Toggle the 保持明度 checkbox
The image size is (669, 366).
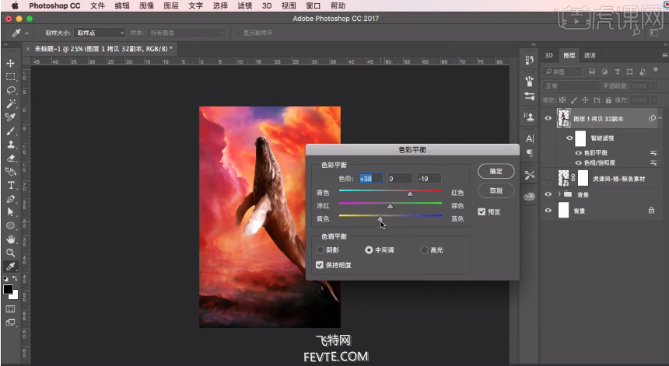(320, 265)
